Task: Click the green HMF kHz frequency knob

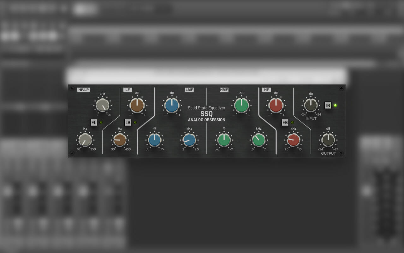Action: [259, 140]
